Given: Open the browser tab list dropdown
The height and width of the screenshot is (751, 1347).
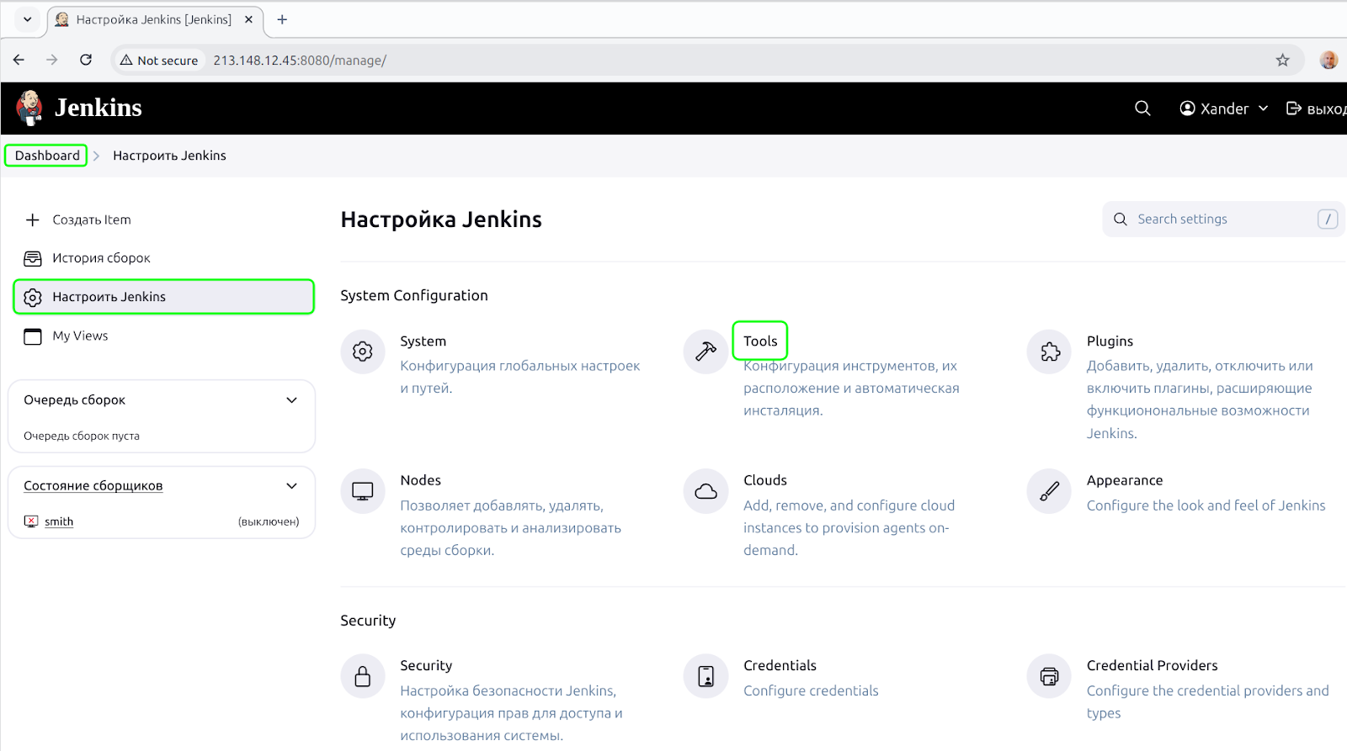Looking at the screenshot, I should [28, 19].
